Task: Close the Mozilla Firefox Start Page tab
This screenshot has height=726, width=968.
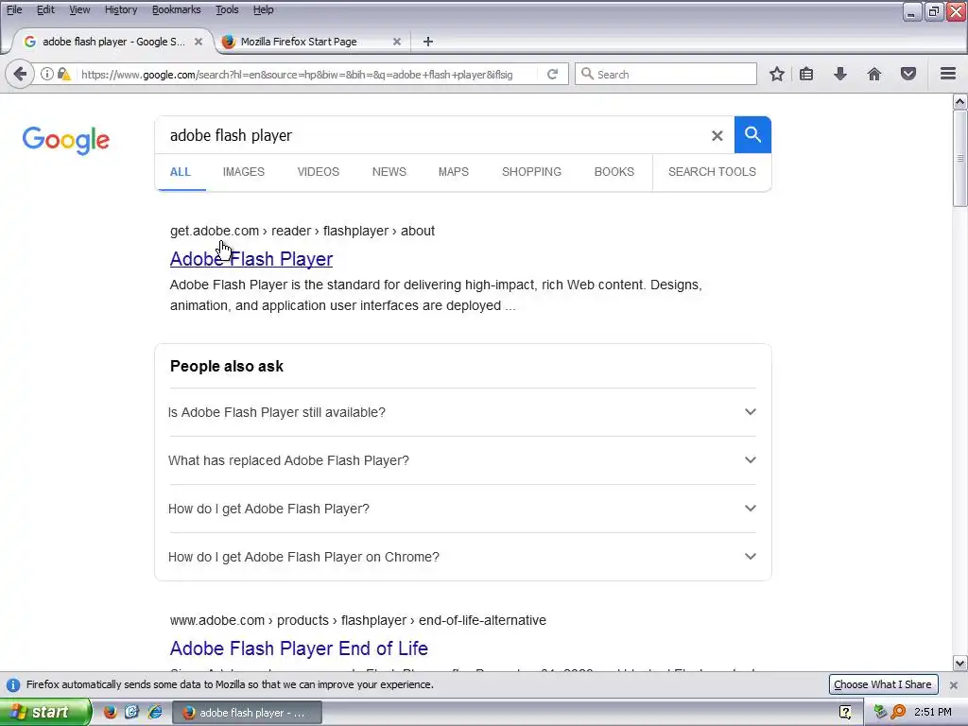Action: (397, 42)
